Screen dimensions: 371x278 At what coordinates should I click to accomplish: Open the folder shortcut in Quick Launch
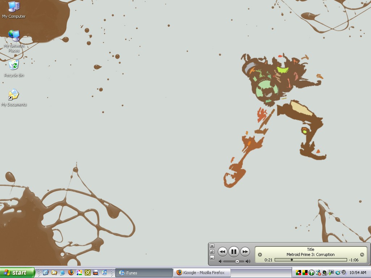54,273
